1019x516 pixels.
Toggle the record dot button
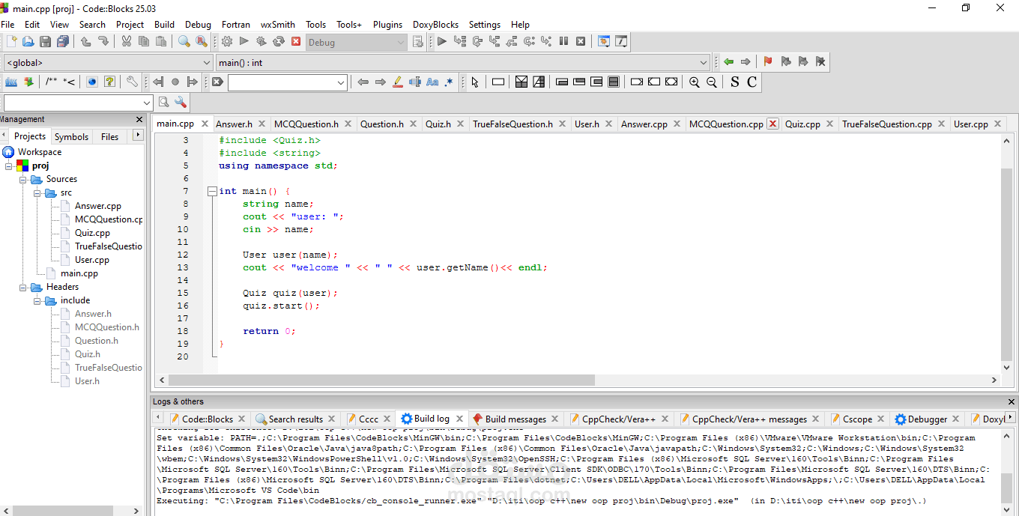point(175,82)
